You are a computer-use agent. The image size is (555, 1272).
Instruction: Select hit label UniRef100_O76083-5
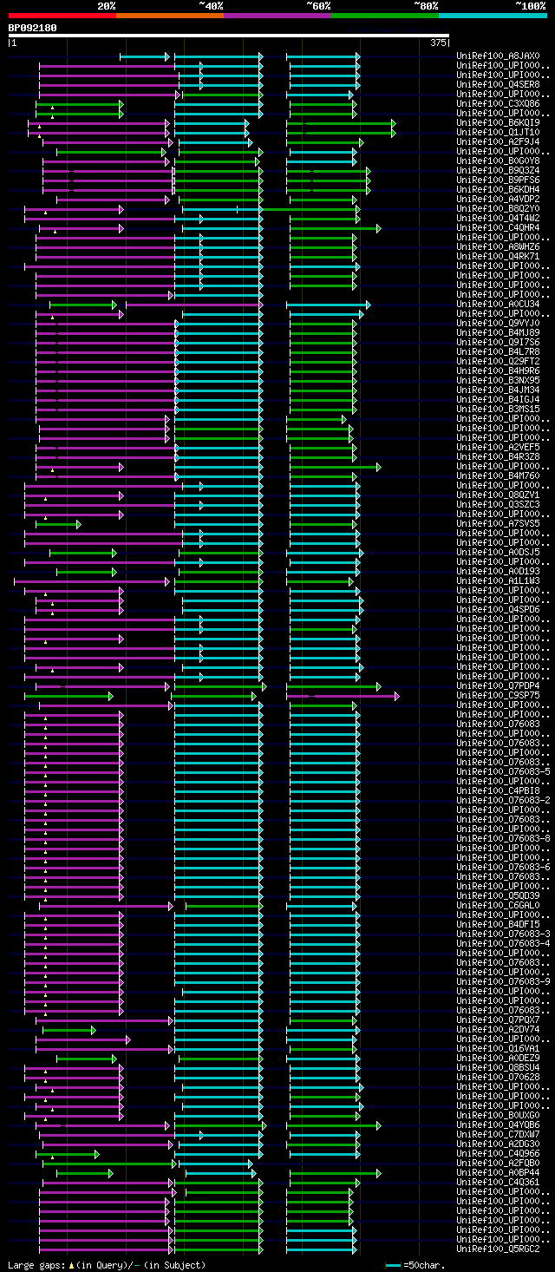(x=504, y=772)
